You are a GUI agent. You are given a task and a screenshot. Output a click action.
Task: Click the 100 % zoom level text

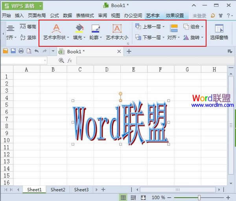pos(158,197)
